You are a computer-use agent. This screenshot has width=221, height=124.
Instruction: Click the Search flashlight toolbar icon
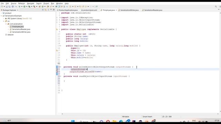tap(51, 7)
